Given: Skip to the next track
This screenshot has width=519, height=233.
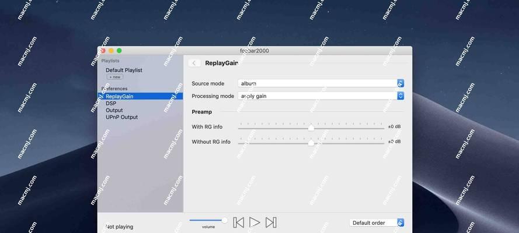Looking at the screenshot, I should point(271,223).
